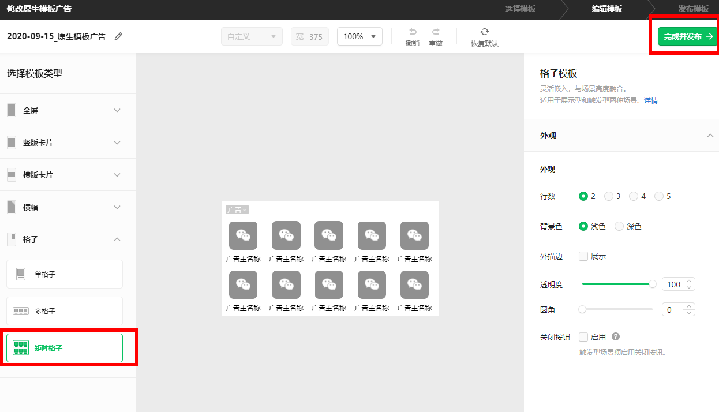Click the 修改原生模板广告 page title
Viewport: 719px width, 412px height.
pyautogui.click(x=39, y=9)
